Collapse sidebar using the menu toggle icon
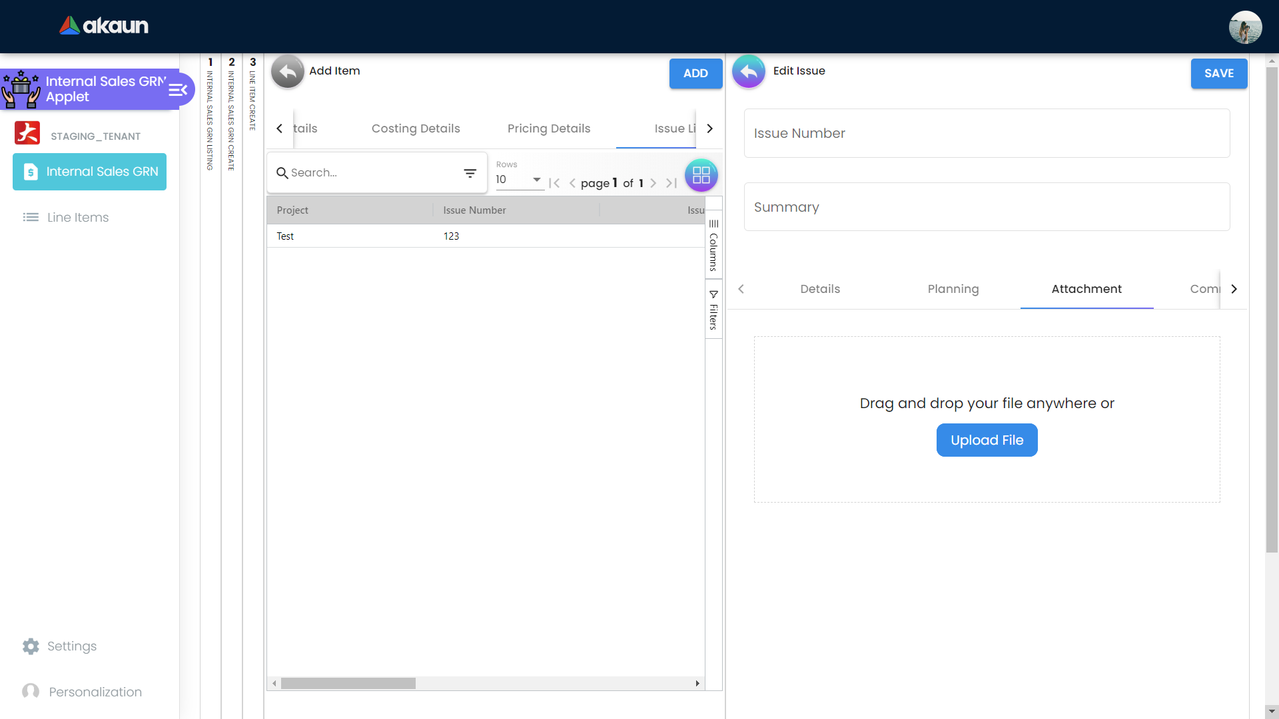 pyautogui.click(x=178, y=90)
